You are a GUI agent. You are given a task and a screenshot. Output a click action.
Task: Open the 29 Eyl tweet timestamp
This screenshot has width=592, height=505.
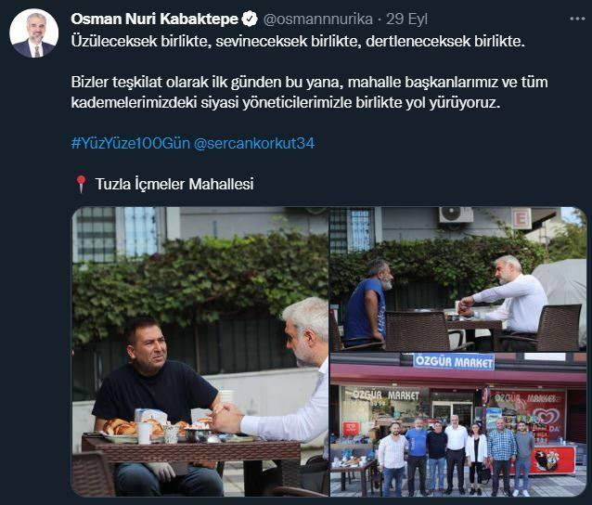tap(406, 19)
